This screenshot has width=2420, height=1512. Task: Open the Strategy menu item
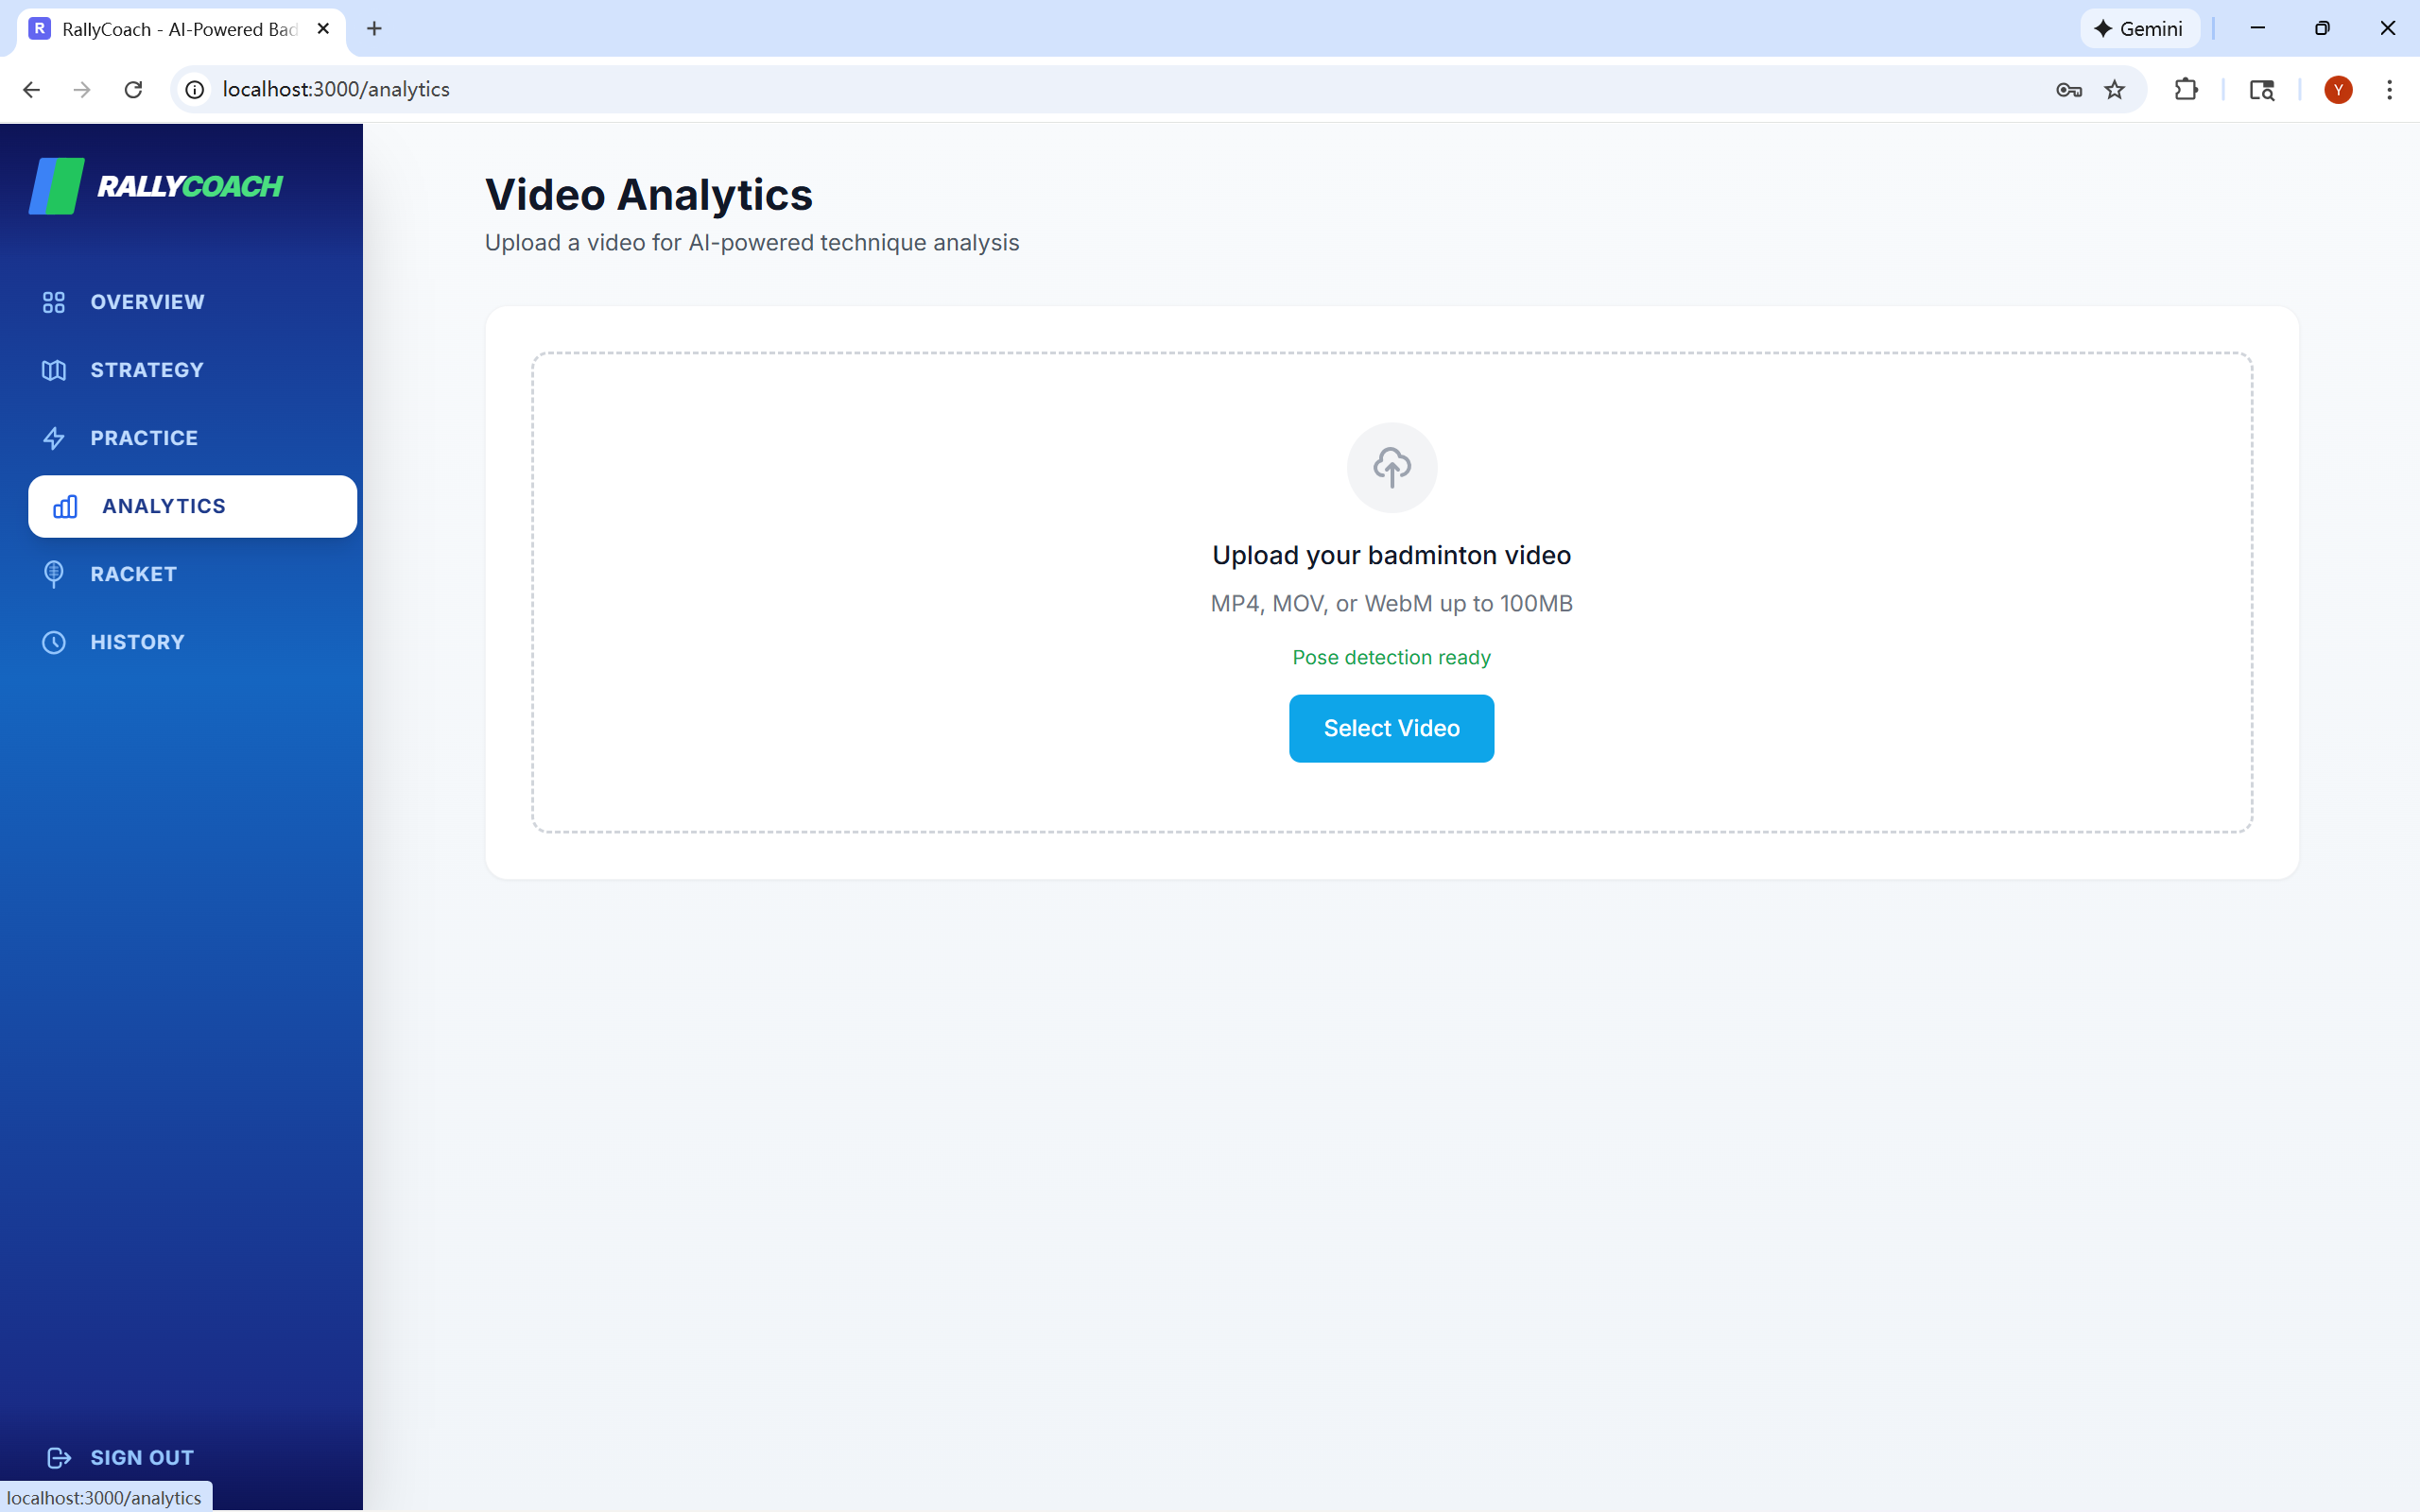(x=147, y=370)
